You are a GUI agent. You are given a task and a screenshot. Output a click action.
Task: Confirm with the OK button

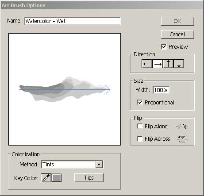[177, 21]
